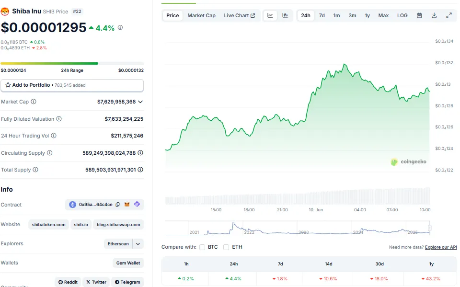Click the $211,575,246 trading volume value
Screen dimensions: 460x287
coord(127,136)
